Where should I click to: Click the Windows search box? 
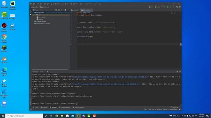point(24,116)
